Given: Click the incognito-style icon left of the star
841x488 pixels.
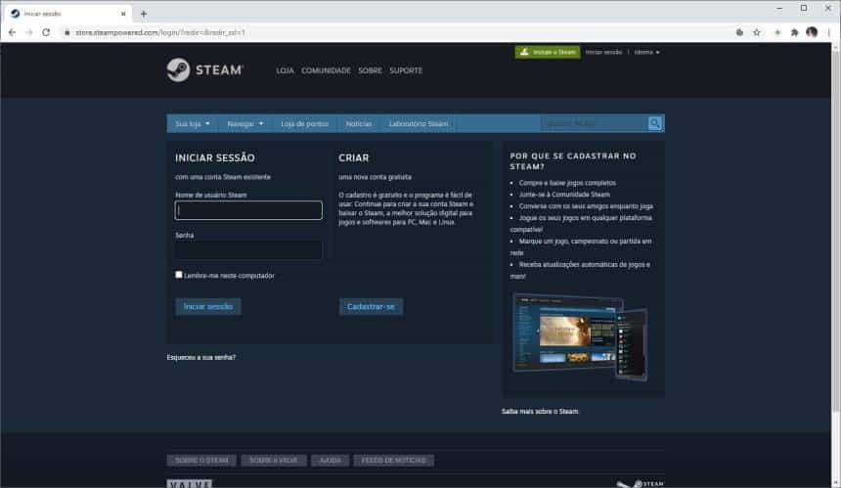Looking at the screenshot, I should (739, 32).
